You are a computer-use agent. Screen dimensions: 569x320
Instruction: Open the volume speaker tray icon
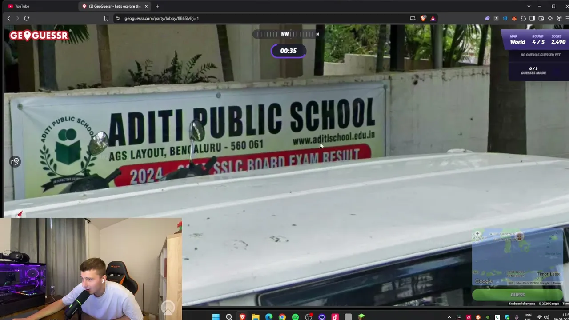(547, 317)
